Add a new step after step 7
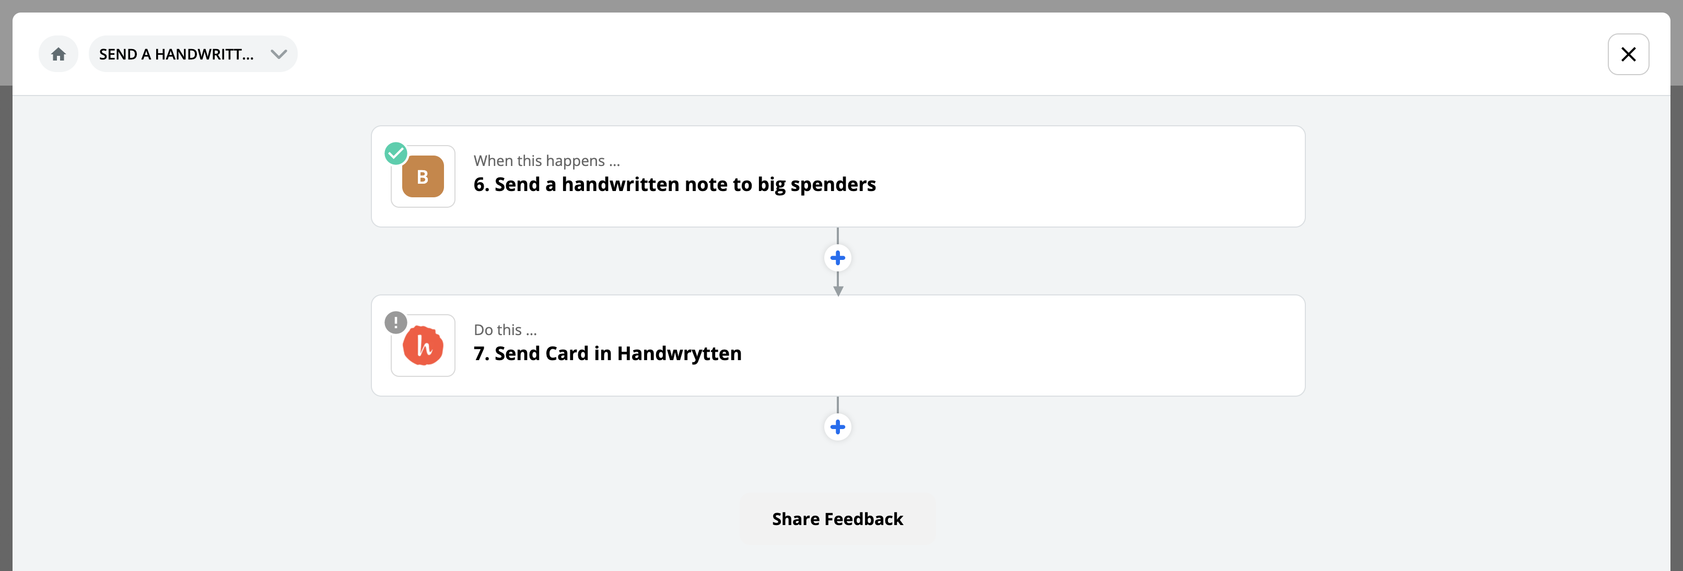 tap(837, 427)
